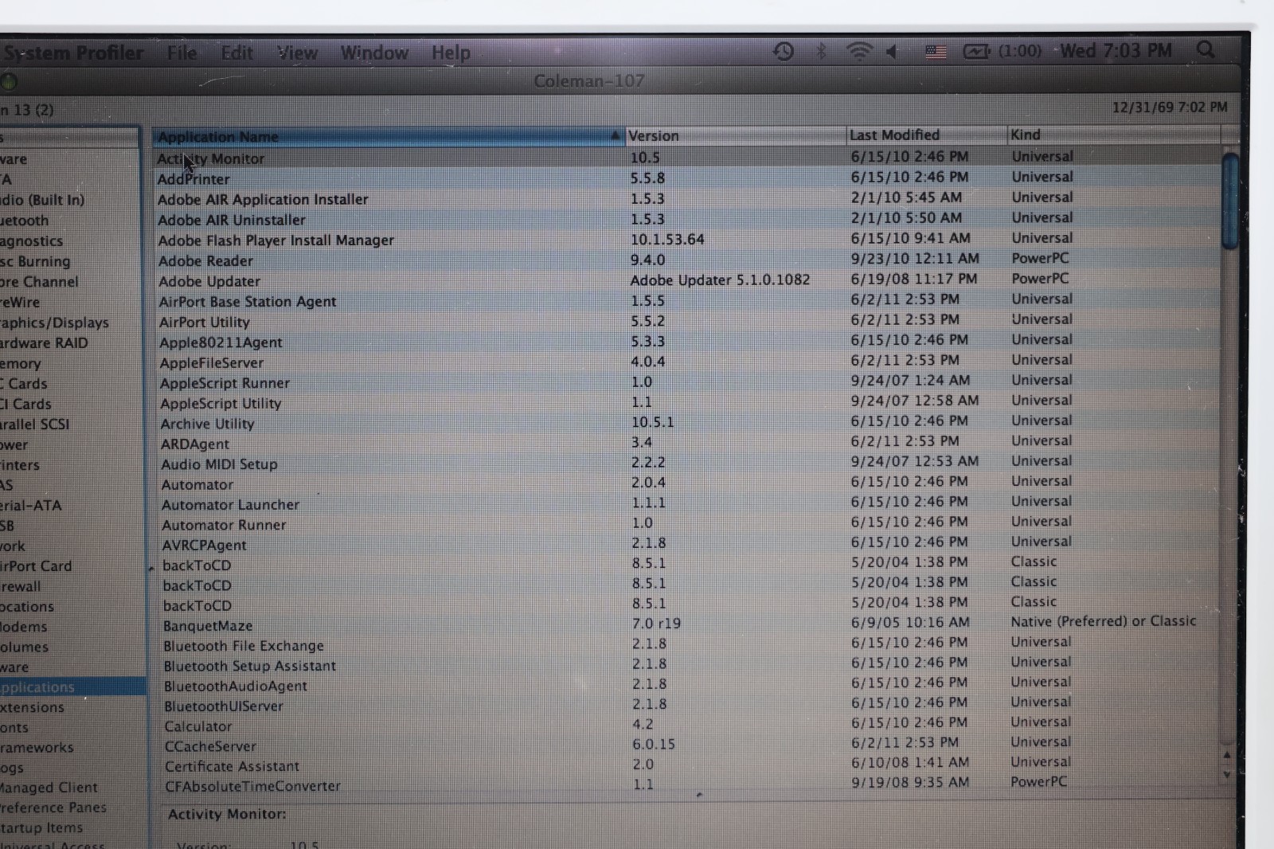Open the Window menu
The height and width of the screenshot is (849, 1274).
(x=374, y=53)
